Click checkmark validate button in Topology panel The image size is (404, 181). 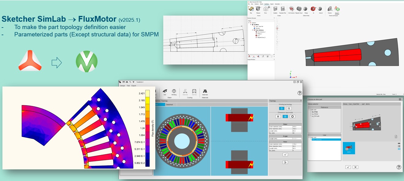click(x=285, y=154)
